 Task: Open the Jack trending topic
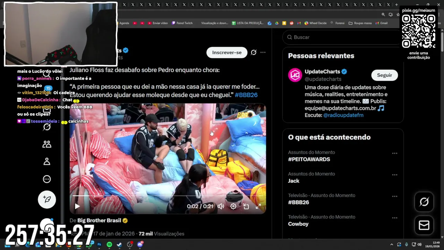[293, 181]
